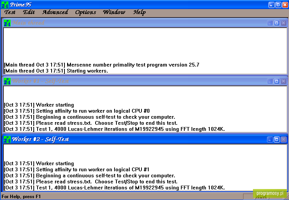This screenshot has width=289, height=200.
Task: Open the Window menu
Action: (114, 12)
